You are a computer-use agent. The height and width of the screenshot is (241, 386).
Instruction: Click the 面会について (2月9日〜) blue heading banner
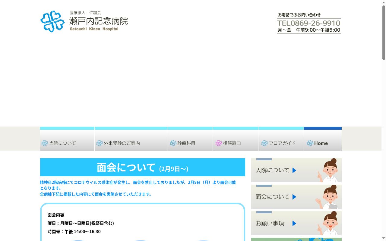pyautogui.click(x=143, y=167)
